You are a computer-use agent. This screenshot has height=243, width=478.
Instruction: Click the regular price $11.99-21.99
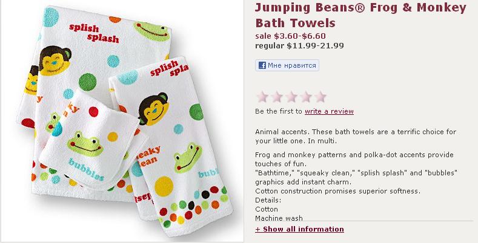299,45
